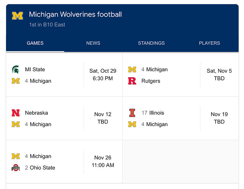244x189 pixels.
Task: Switch to the News tab
Action: [x=93, y=43]
